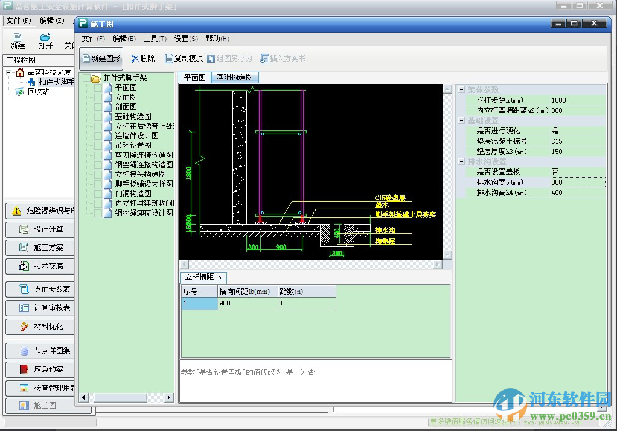This screenshot has height=431, width=617.
Task: Click the 横向间距 cell value 900
Action: (x=248, y=303)
